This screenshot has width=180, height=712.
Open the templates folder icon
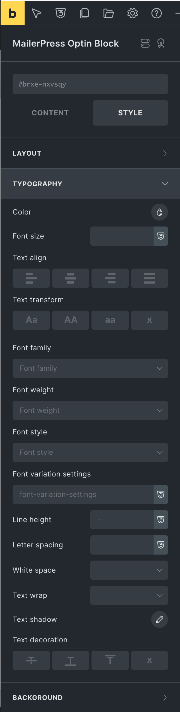[x=108, y=13]
